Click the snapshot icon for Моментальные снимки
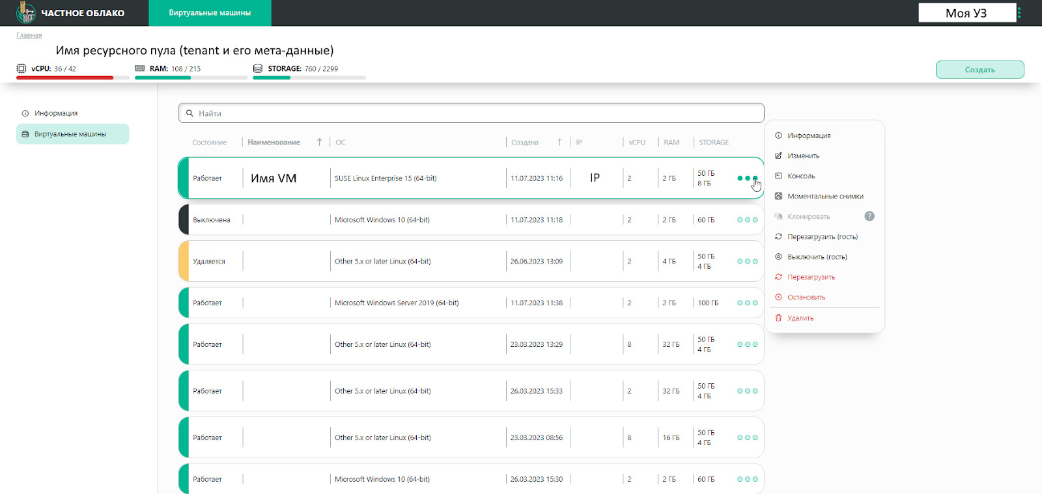Image resolution: width=1042 pixels, height=494 pixels. click(x=778, y=196)
